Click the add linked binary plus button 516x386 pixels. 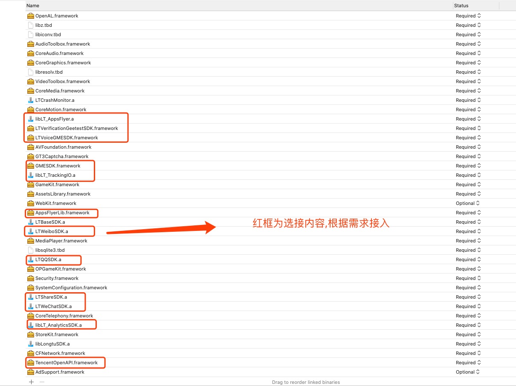click(31, 382)
